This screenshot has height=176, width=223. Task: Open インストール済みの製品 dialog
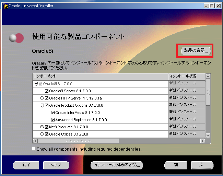[x=117, y=165]
